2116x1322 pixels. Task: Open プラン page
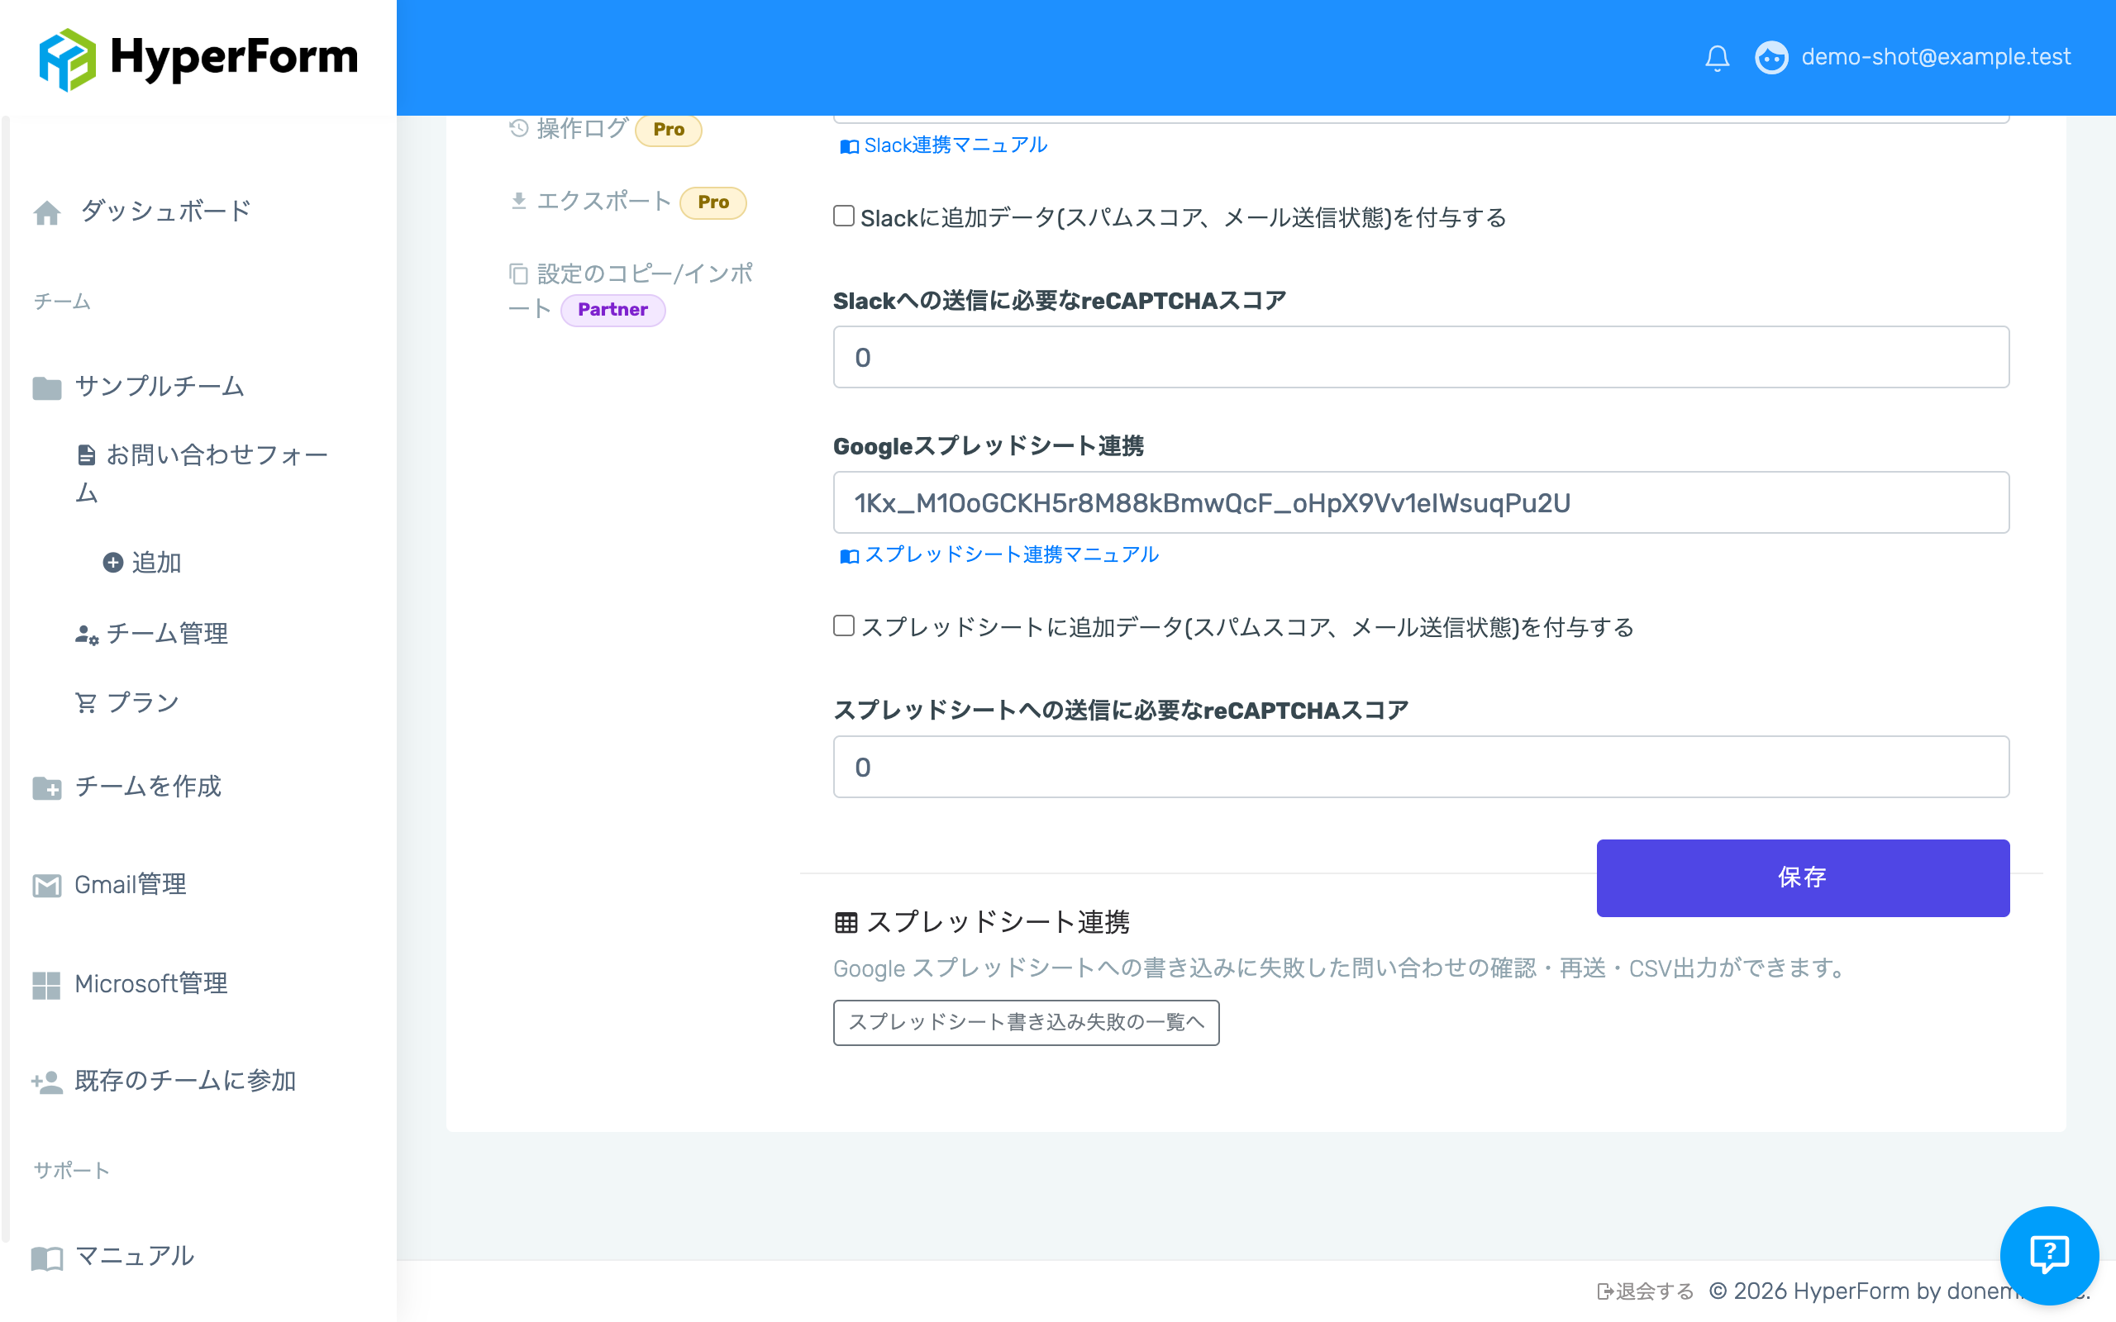[143, 702]
